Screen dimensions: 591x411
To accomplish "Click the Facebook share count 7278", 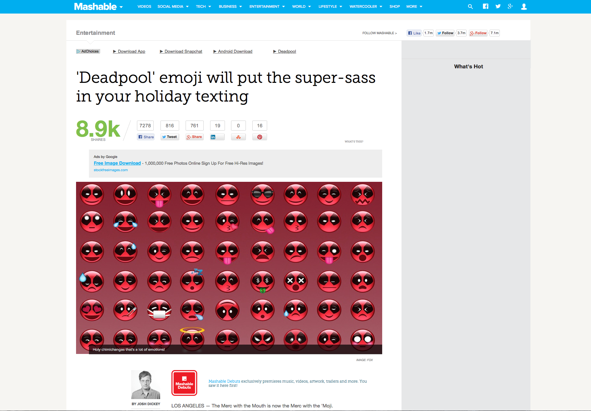I will click(145, 126).
